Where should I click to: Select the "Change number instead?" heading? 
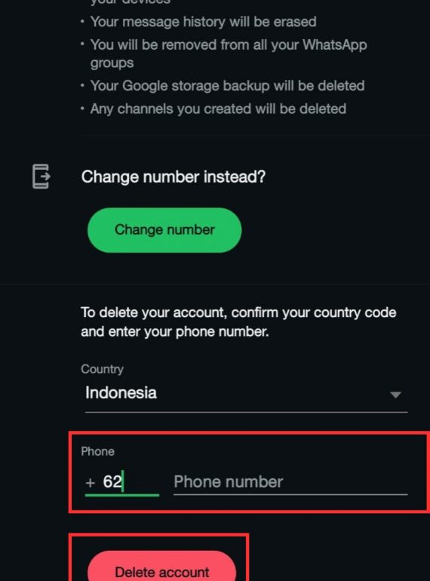click(174, 177)
